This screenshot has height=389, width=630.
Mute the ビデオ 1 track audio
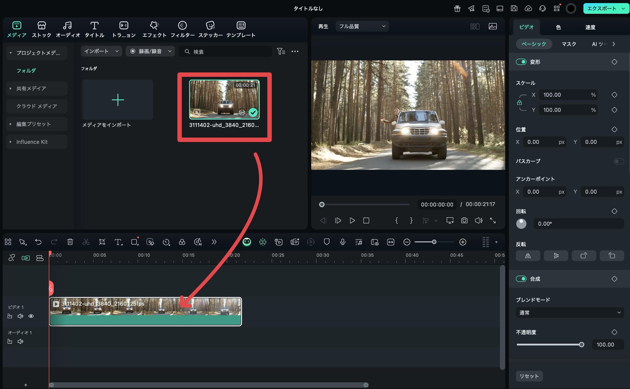click(x=20, y=316)
